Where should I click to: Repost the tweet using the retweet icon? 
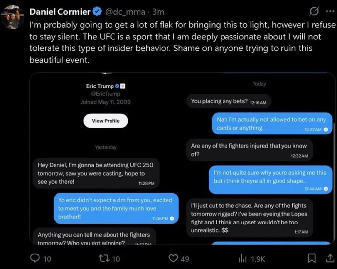[x=104, y=258]
